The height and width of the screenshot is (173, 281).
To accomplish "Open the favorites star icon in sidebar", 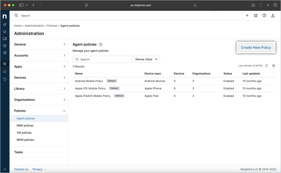I will click(5, 72).
